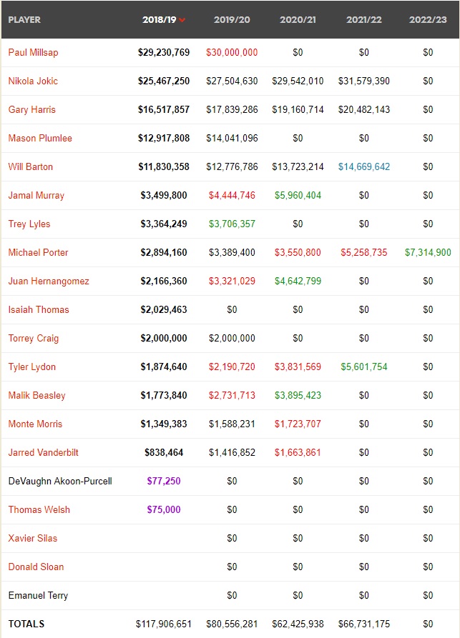Click Will Barton's blue $14,669,642 salary
Viewport: 460px width, 638px height.
click(x=364, y=166)
